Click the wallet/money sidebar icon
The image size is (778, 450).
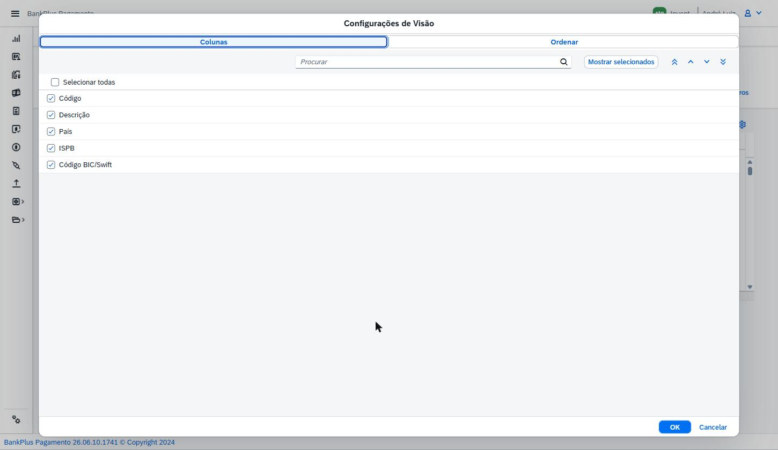click(x=16, y=93)
